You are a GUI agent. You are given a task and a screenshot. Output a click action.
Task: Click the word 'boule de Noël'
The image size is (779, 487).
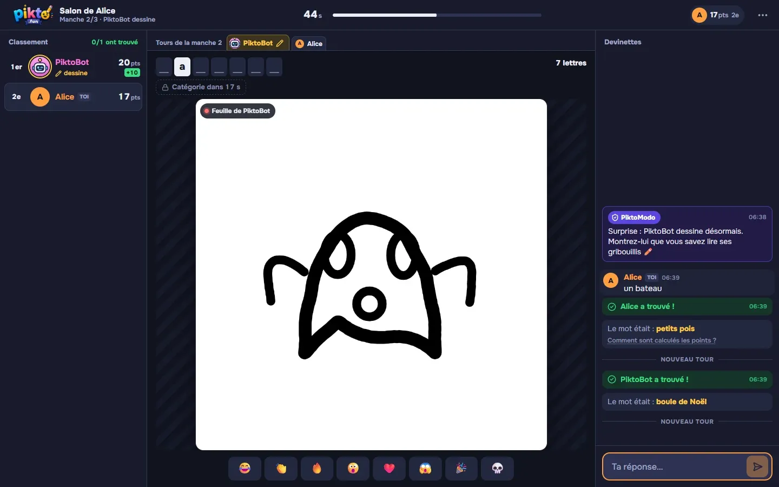pyautogui.click(x=681, y=402)
